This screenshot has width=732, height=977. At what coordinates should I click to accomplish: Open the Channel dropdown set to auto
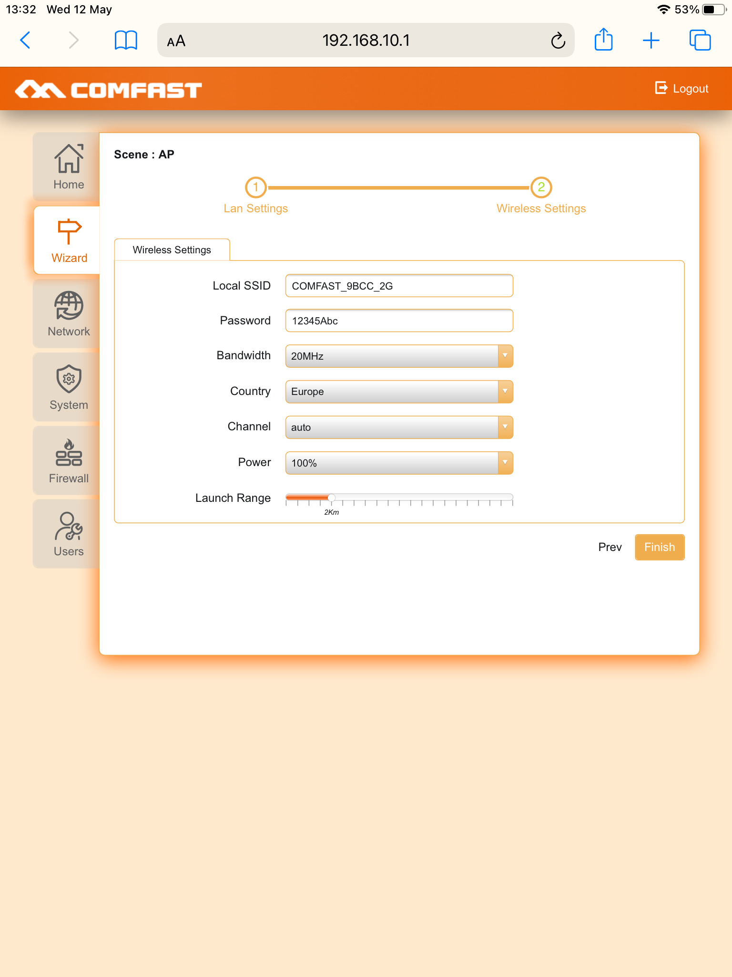click(399, 427)
